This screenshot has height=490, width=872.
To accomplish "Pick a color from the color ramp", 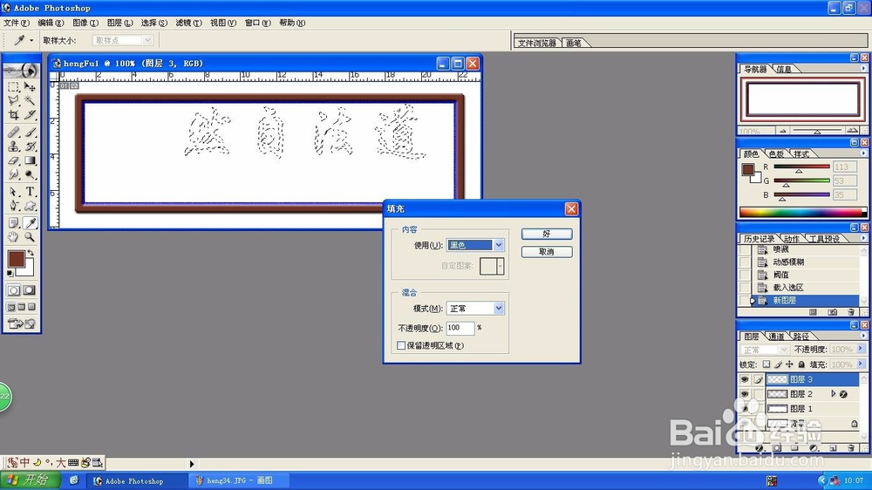I will point(802,212).
